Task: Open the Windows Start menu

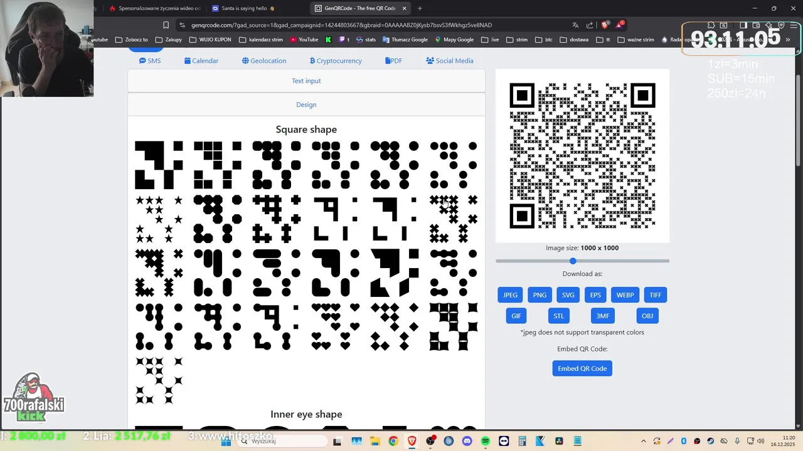Action: tap(226, 441)
